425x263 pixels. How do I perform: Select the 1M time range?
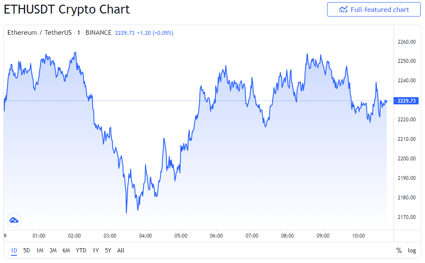tap(40, 250)
